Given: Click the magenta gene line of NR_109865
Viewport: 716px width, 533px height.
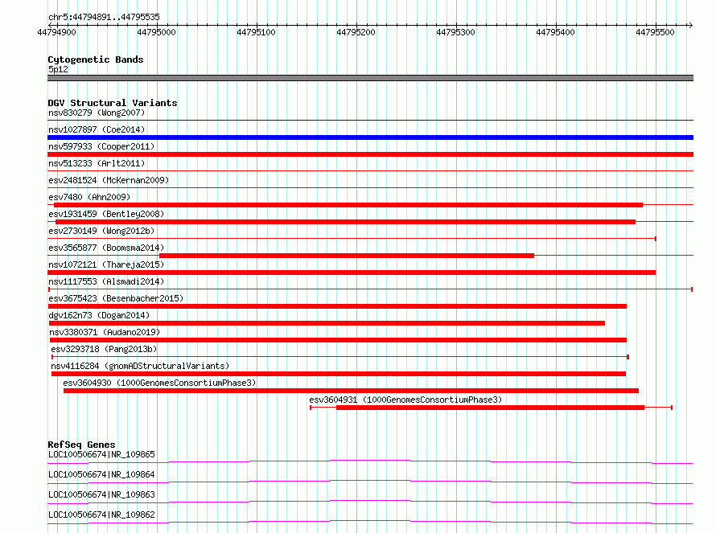Looking at the screenshot, I should 370,461.
